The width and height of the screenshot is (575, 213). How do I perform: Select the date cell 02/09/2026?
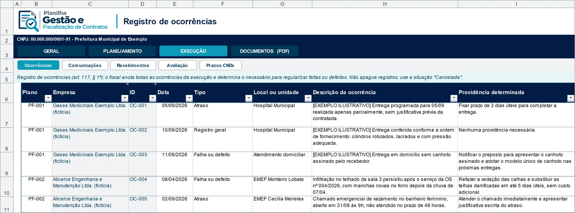(x=175, y=204)
